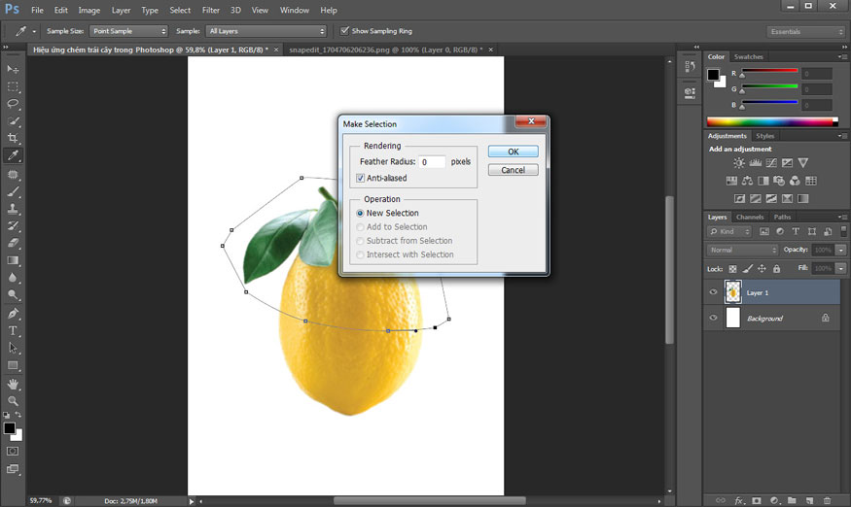851x507 pixels.
Task: Hide Layer 1 visibility eye
Action: click(x=713, y=292)
